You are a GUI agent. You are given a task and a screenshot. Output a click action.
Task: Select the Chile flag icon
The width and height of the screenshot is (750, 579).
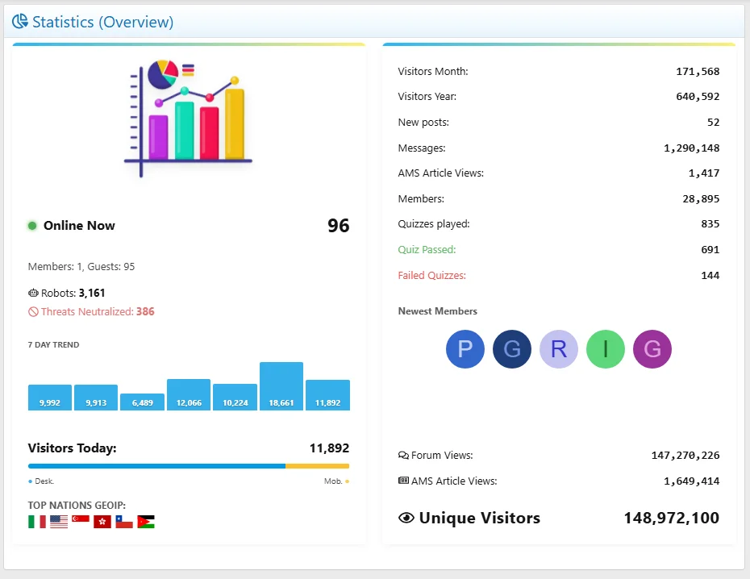pyautogui.click(x=124, y=522)
